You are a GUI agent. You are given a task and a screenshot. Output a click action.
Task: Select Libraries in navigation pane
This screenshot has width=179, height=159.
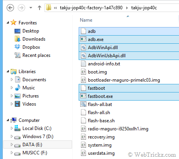(x=27, y=72)
